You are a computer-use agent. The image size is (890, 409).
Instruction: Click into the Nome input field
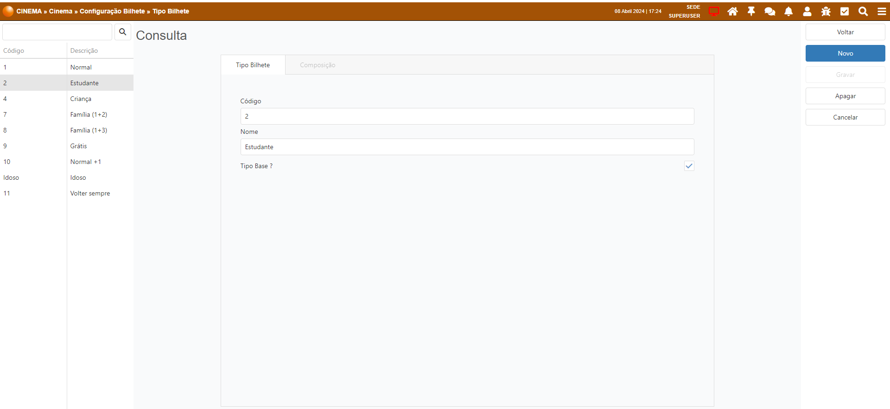pyautogui.click(x=467, y=147)
